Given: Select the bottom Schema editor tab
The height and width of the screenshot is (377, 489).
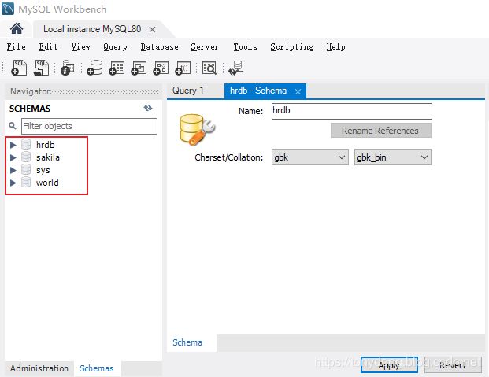Looking at the screenshot, I should tap(187, 342).
